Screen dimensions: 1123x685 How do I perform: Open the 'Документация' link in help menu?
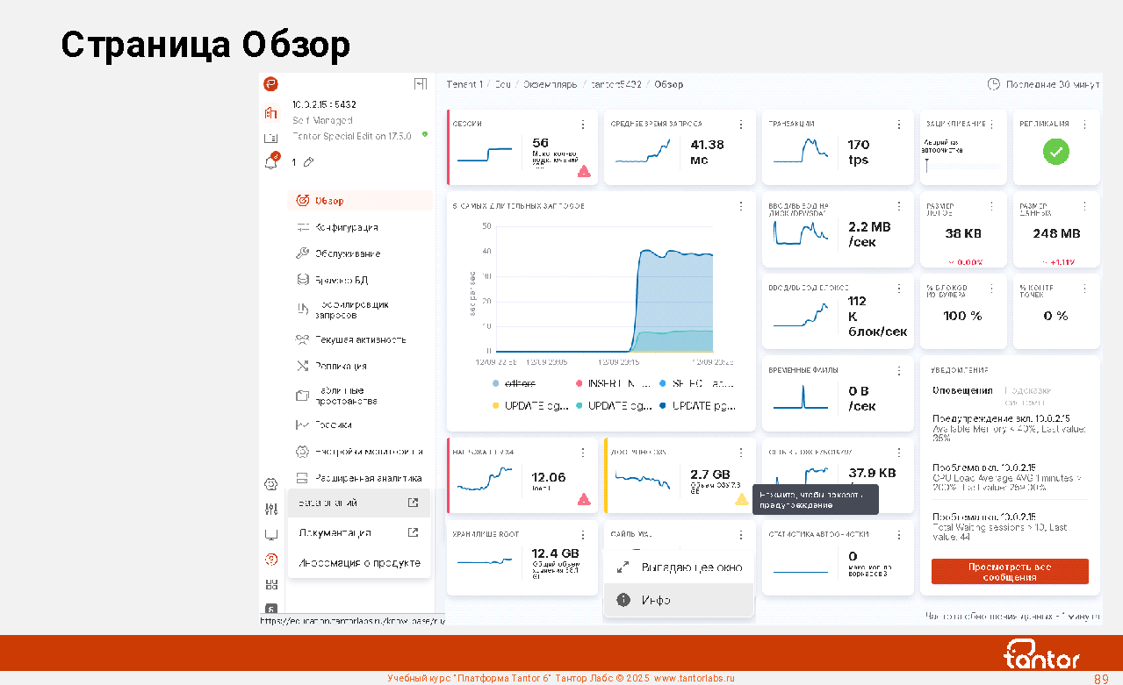pyautogui.click(x=335, y=532)
